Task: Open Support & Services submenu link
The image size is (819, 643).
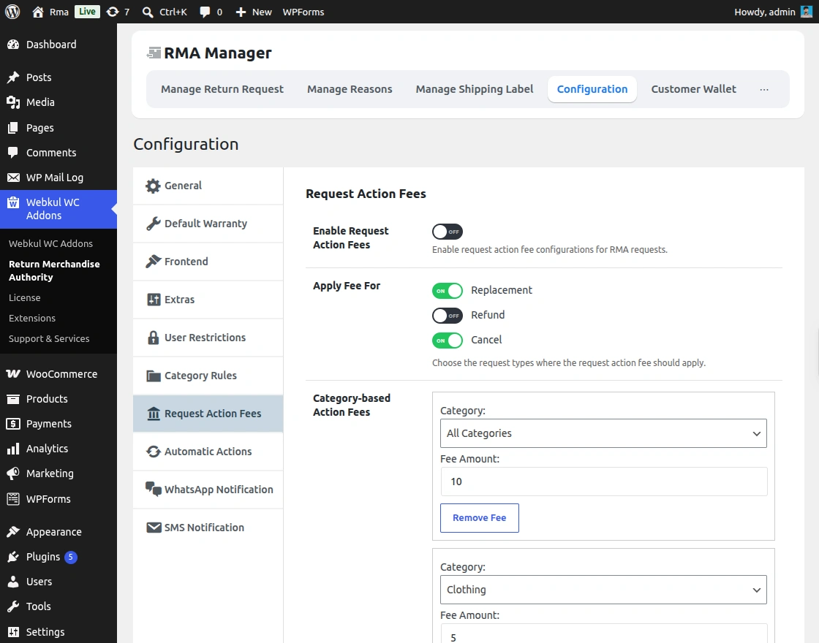Action: tap(49, 338)
